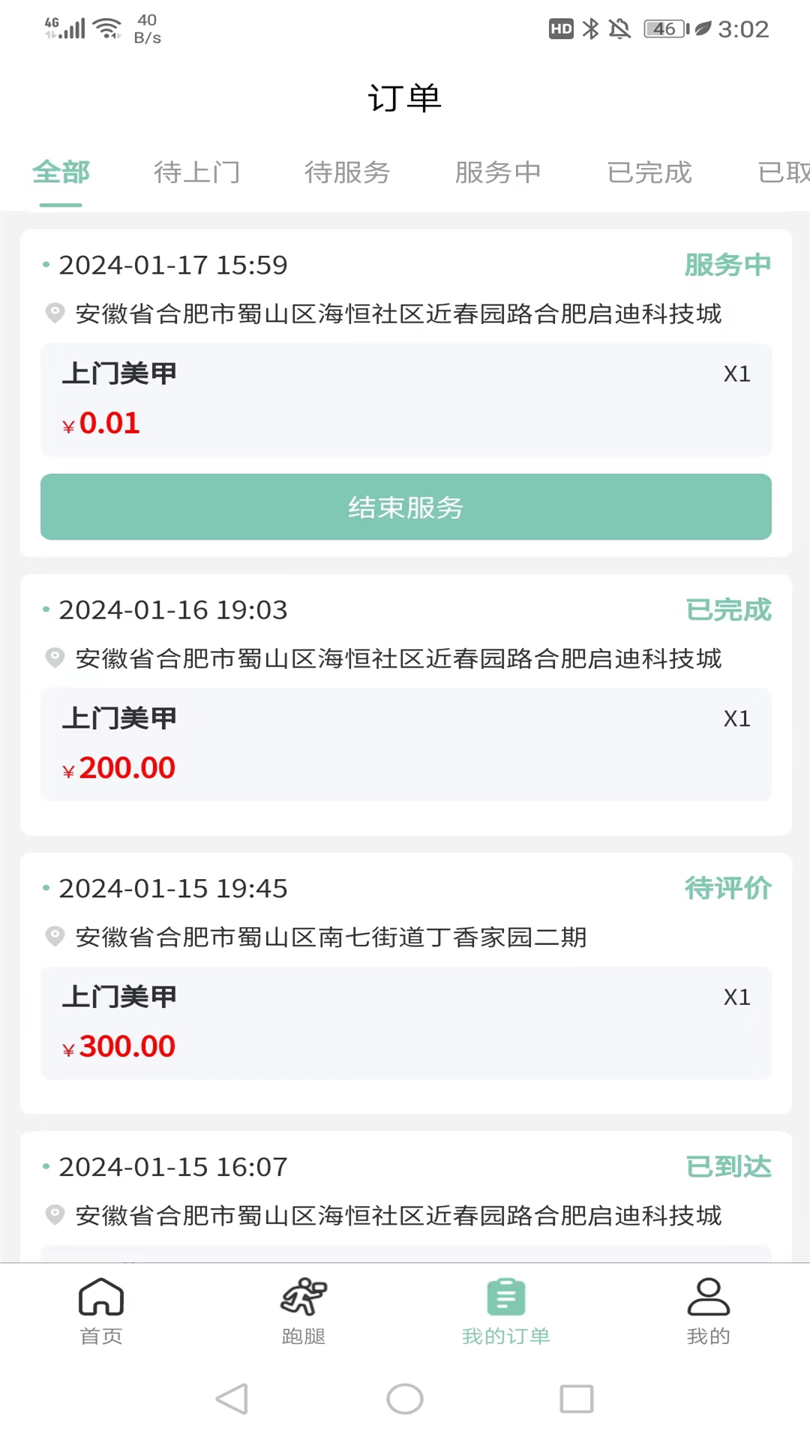Select the 我的订单 clipboard icon
810x1440 pixels.
click(x=506, y=1297)
